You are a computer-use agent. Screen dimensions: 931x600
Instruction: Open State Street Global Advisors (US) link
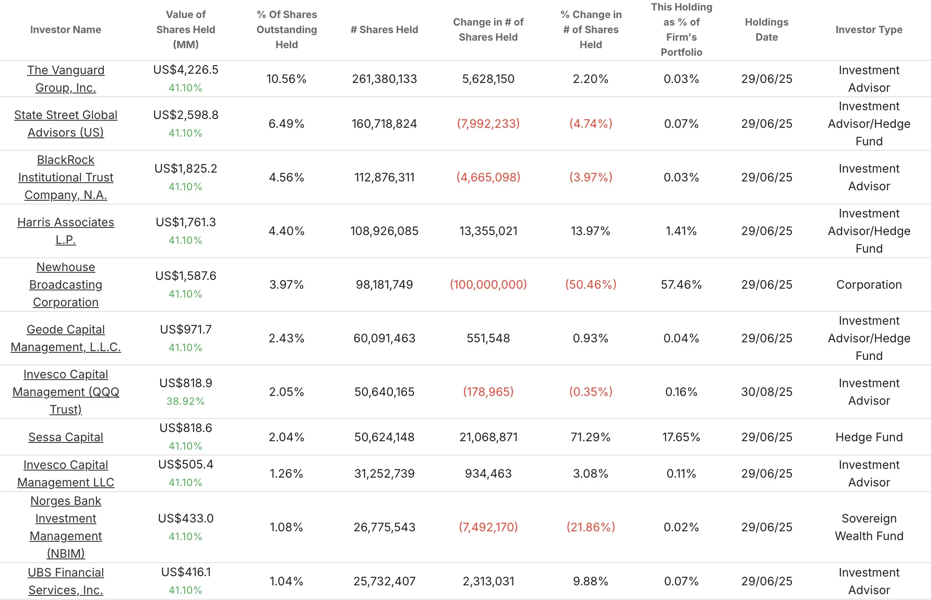[x=66, y=124]
